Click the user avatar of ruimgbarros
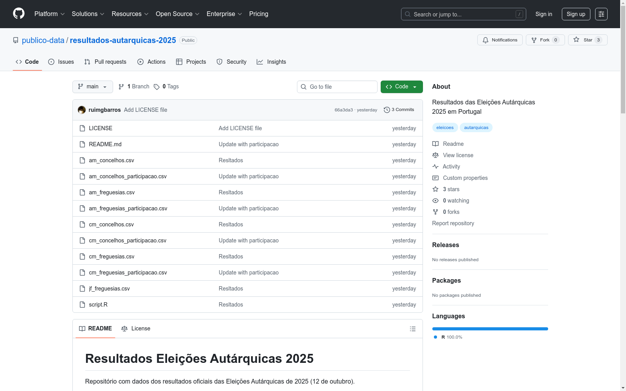The width and height of the screenshot is (626, 391). click(x=82, y=110)
